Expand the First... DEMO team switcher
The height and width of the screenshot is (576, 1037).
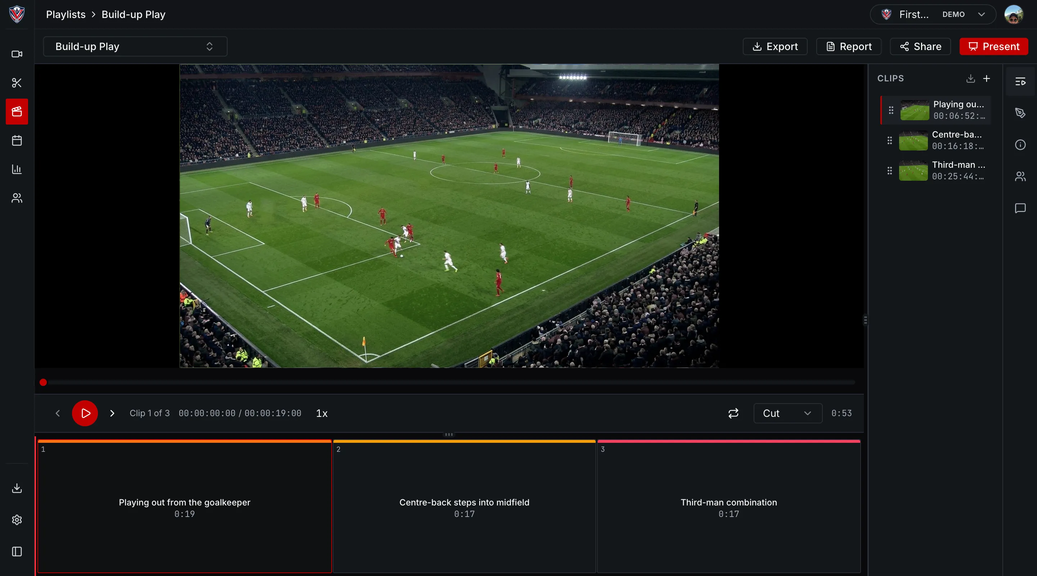point(933,14)
